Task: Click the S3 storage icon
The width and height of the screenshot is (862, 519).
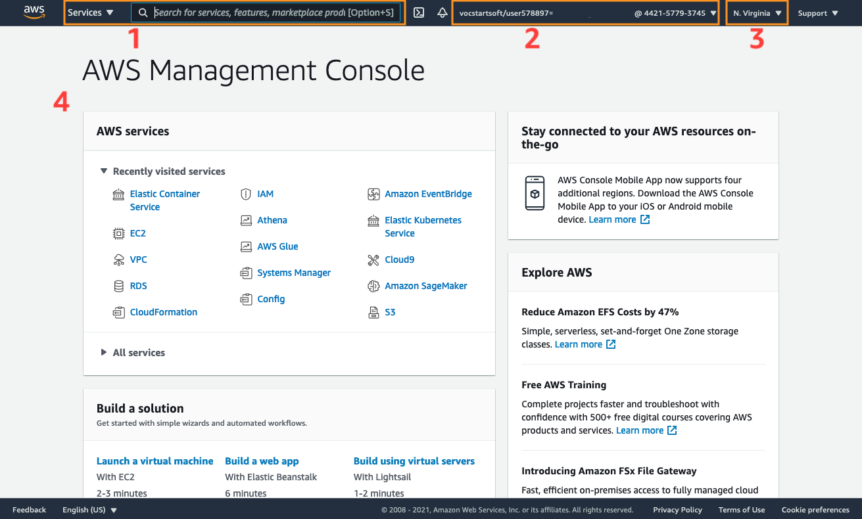Action: [x=373, y=313]
